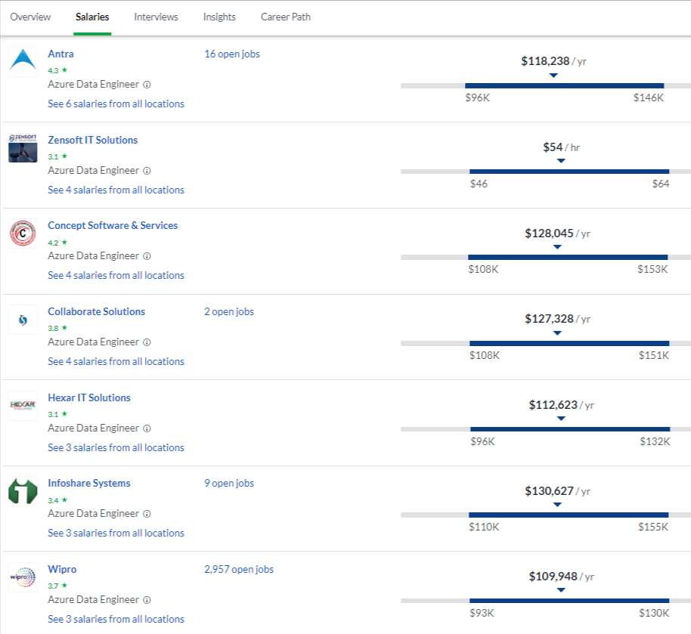Click info icon beside Antra's Azure Data Engineer
Viewport: 691px width, 634px height.
click(147, 85)
